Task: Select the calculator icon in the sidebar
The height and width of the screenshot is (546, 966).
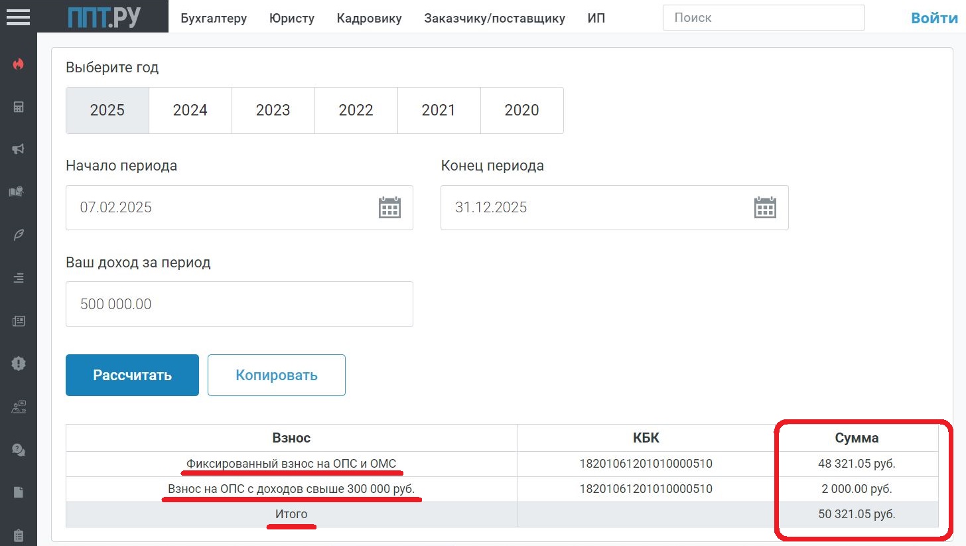Action: pos(18,106)
